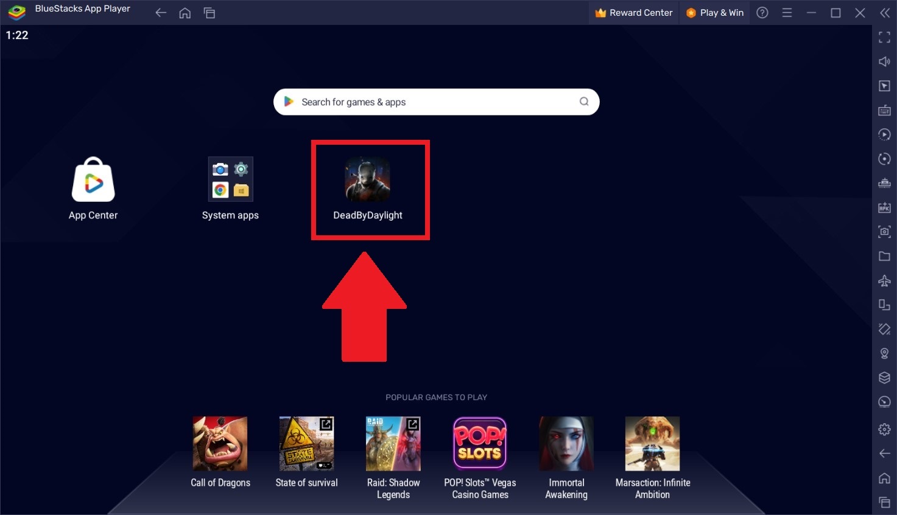This screenshot has height=515, width=897.
Task: Click the BlueStacks logo
Action: [17, 13]
